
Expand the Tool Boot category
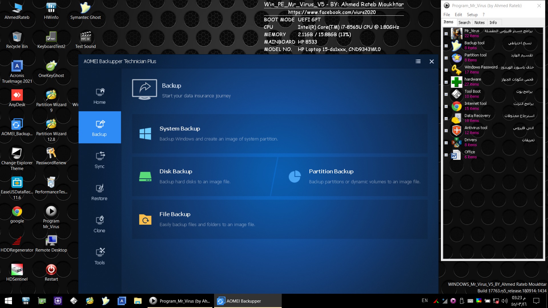[x=446, y=94]
